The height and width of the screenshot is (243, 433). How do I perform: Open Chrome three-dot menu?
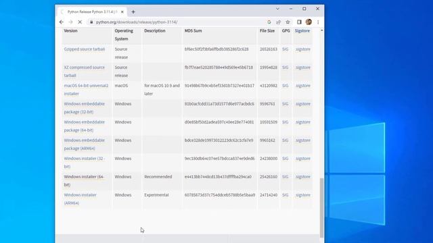pos(318,22)
